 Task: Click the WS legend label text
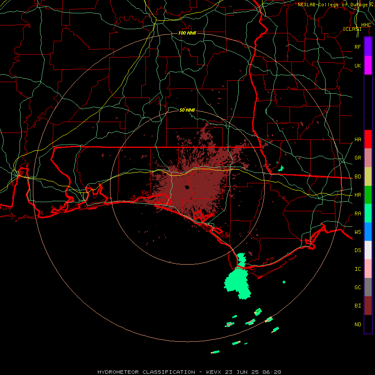pyautogui.click(x=358, y=232)
